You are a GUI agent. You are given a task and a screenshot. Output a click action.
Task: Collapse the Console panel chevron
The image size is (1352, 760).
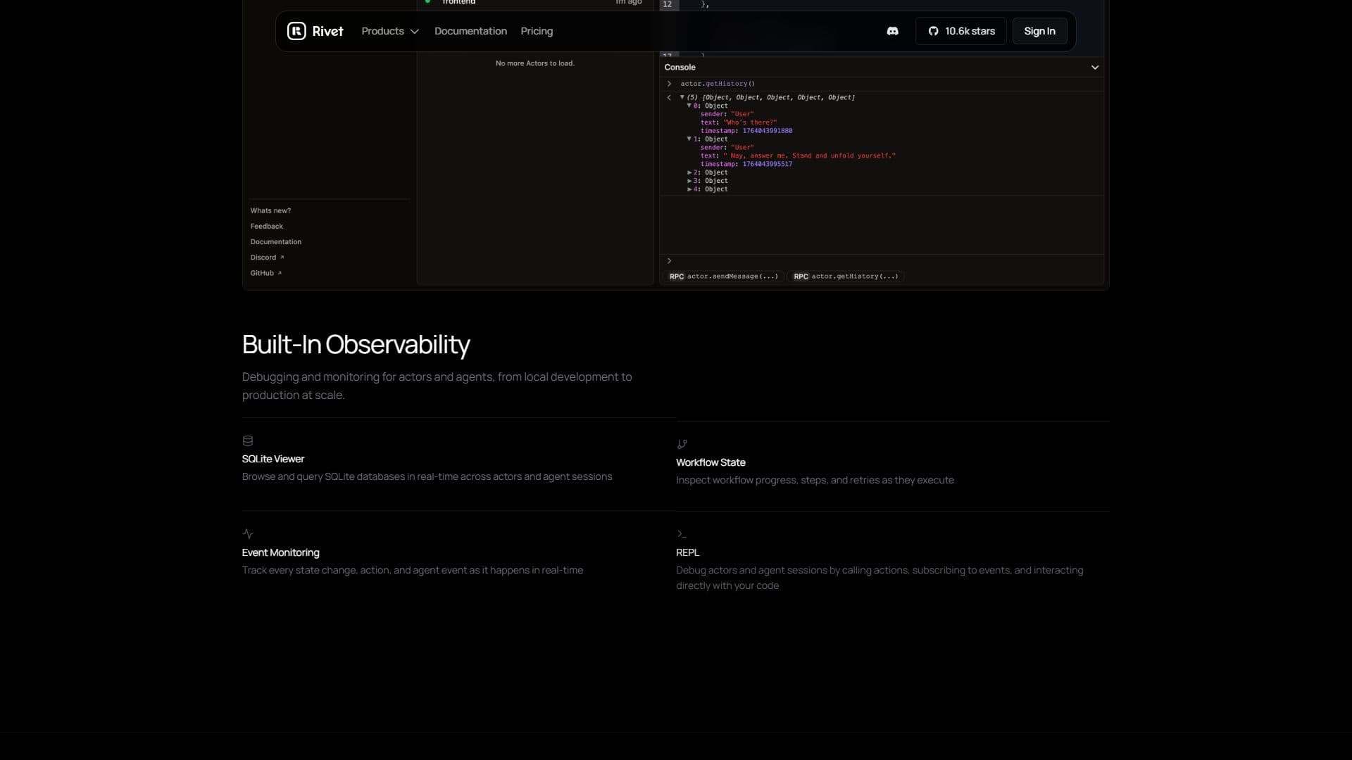pos(1095,68)
